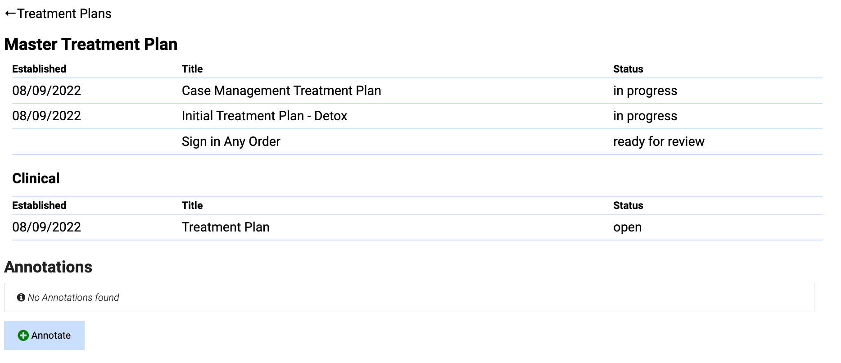Click the in progress status for the Detox plan
The image size is (841, 363).
coord(645,116)
